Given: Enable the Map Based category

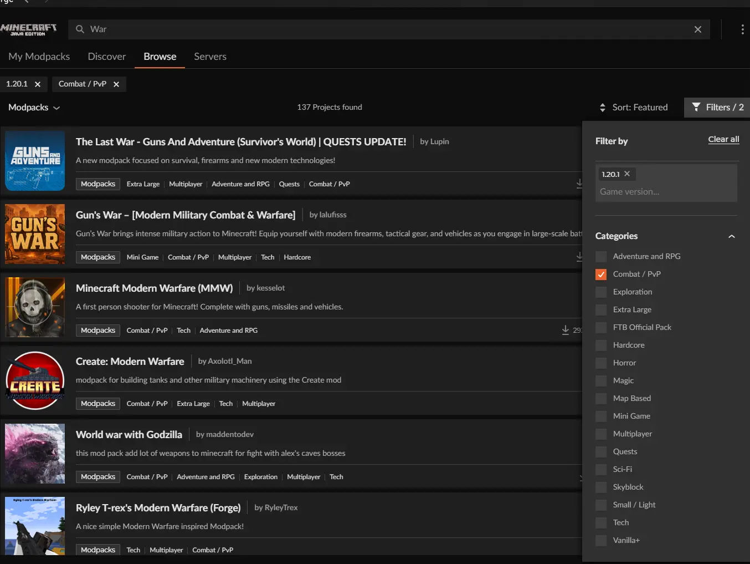Looking at the screenshot, I should click(601, 398).
